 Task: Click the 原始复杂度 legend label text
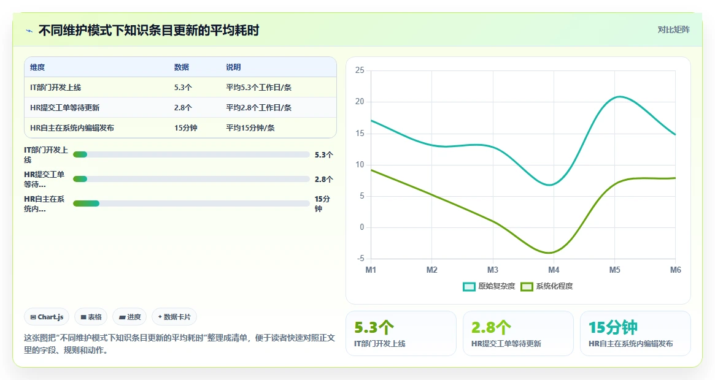coord(497,286)
